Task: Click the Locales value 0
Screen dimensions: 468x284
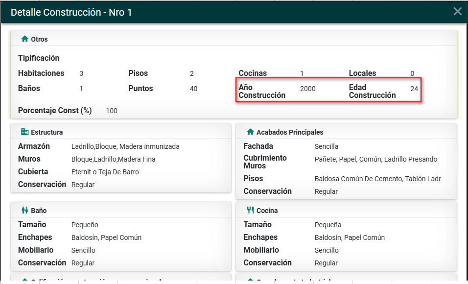Action: (x=412, y=73)
